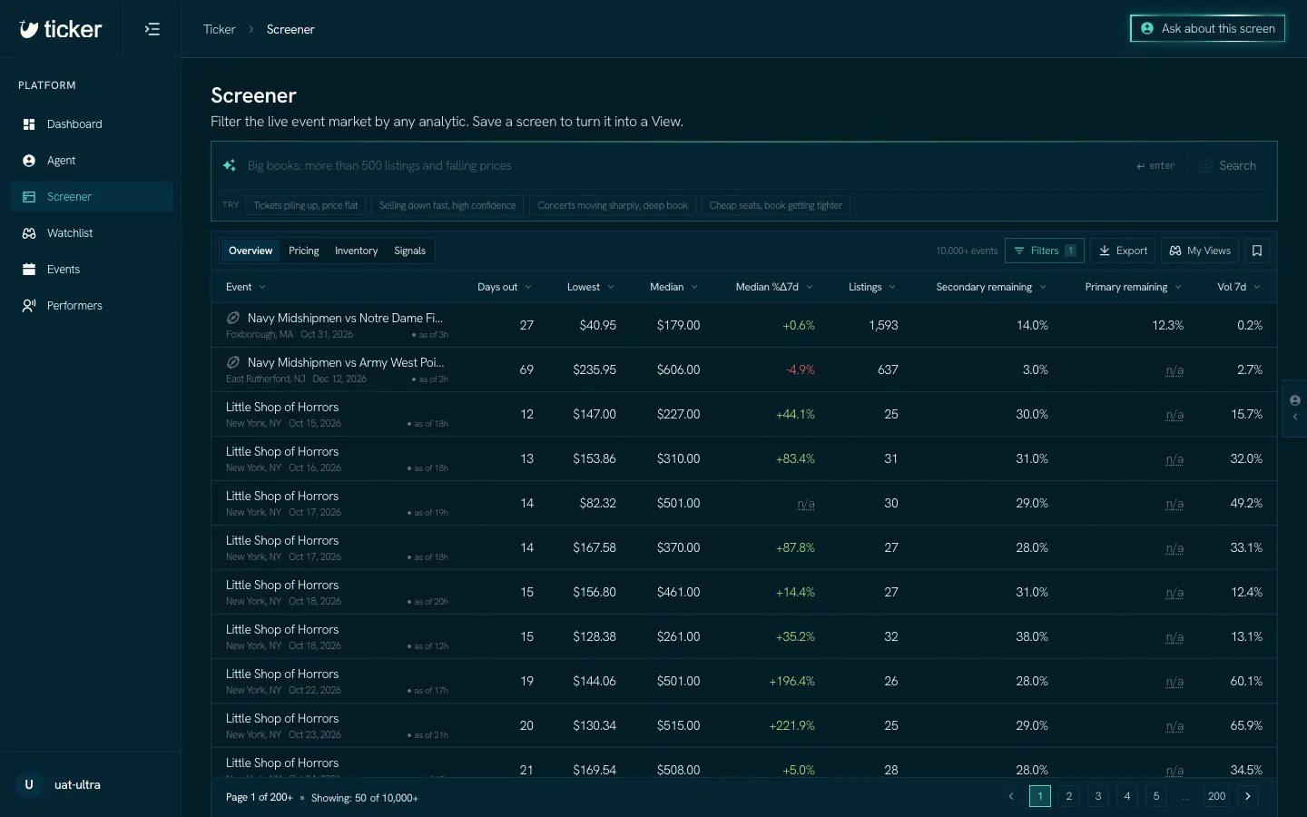
Task: Switch to the Pricing tab
Action: coord(304,251)
